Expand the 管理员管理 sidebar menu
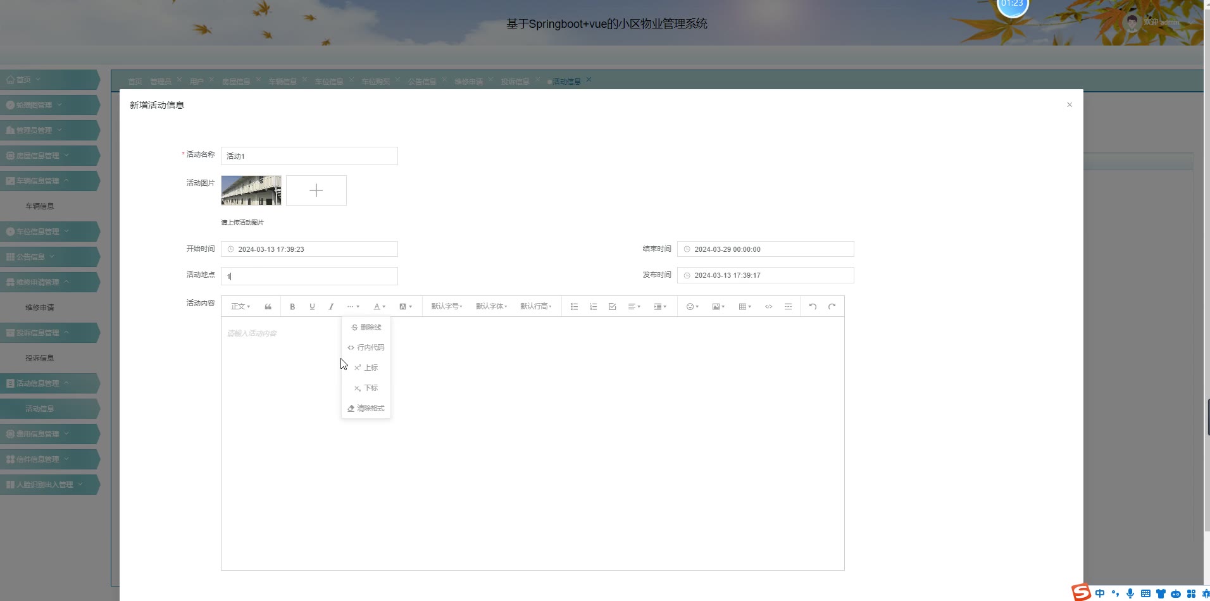 [x=49, y=130]
